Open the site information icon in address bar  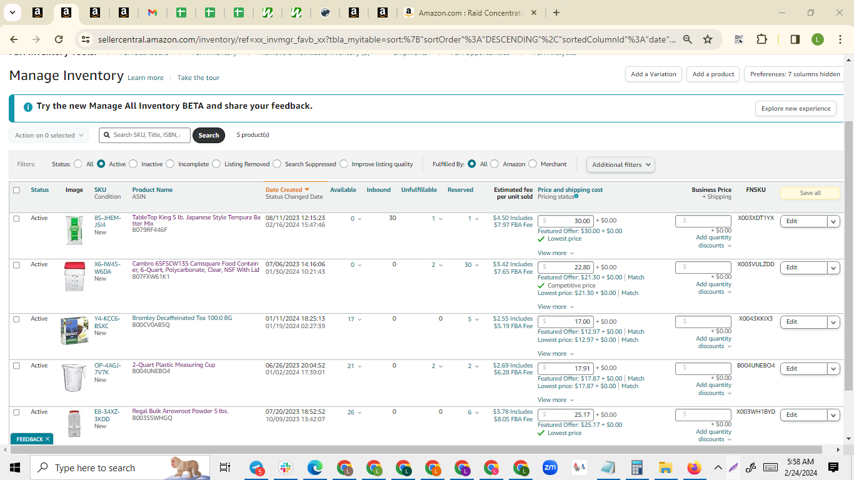pos(86,39)
